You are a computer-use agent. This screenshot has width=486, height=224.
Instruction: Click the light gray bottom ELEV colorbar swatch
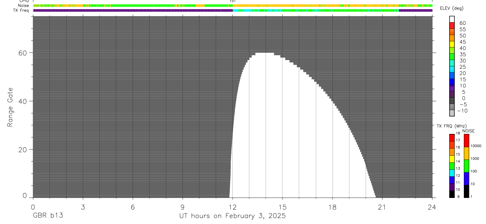click(452, 113)
